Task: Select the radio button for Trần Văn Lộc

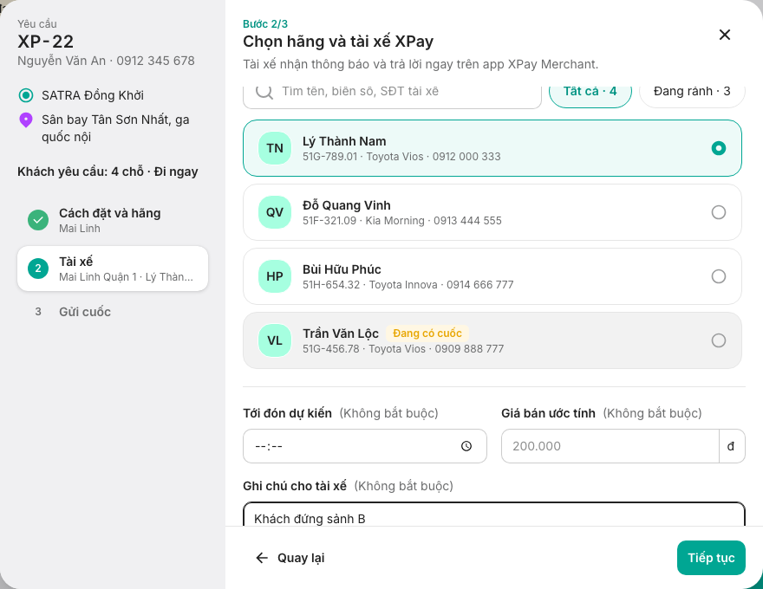Action: coord(718,340)
